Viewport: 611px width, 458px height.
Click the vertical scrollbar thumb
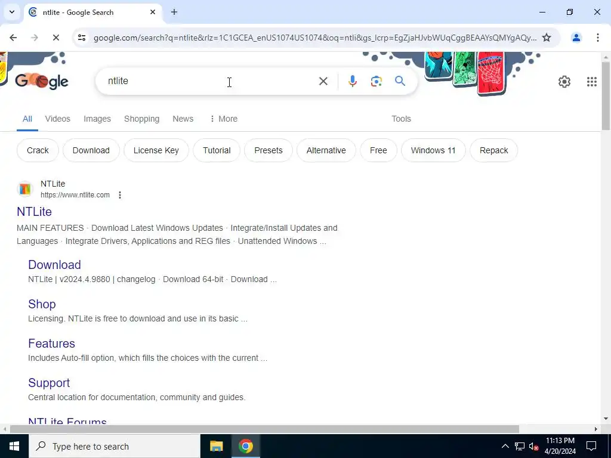coord(606,95)
